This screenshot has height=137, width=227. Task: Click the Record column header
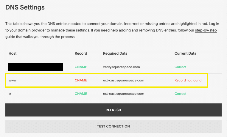[81, 53]
